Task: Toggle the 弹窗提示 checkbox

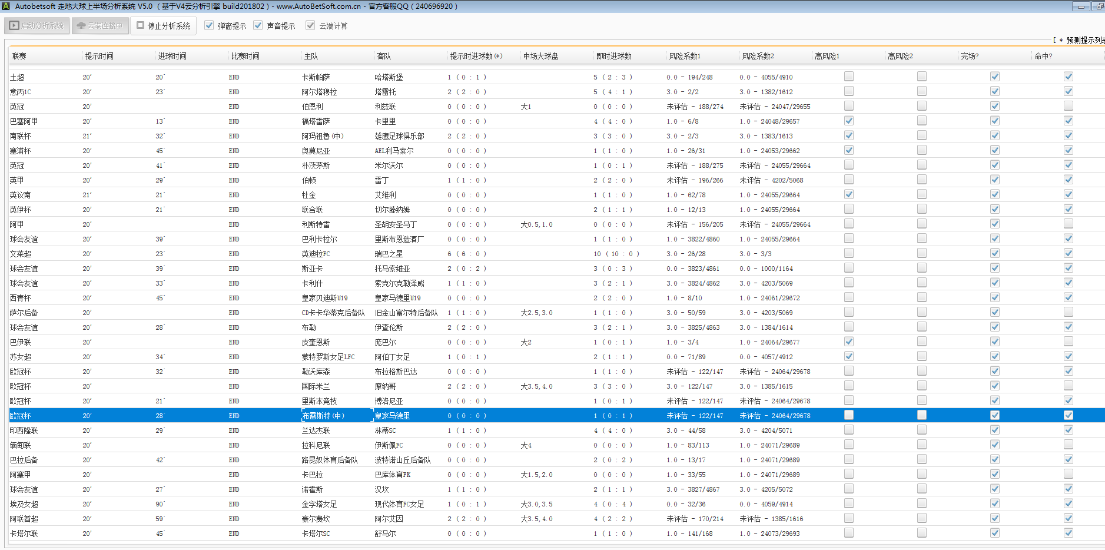Action: pos(209,26)
